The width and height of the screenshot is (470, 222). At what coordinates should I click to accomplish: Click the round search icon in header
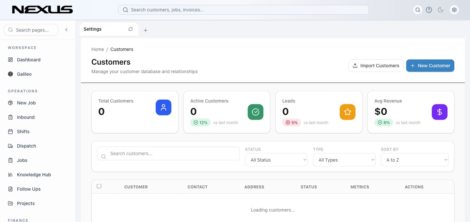pos(418,10)
